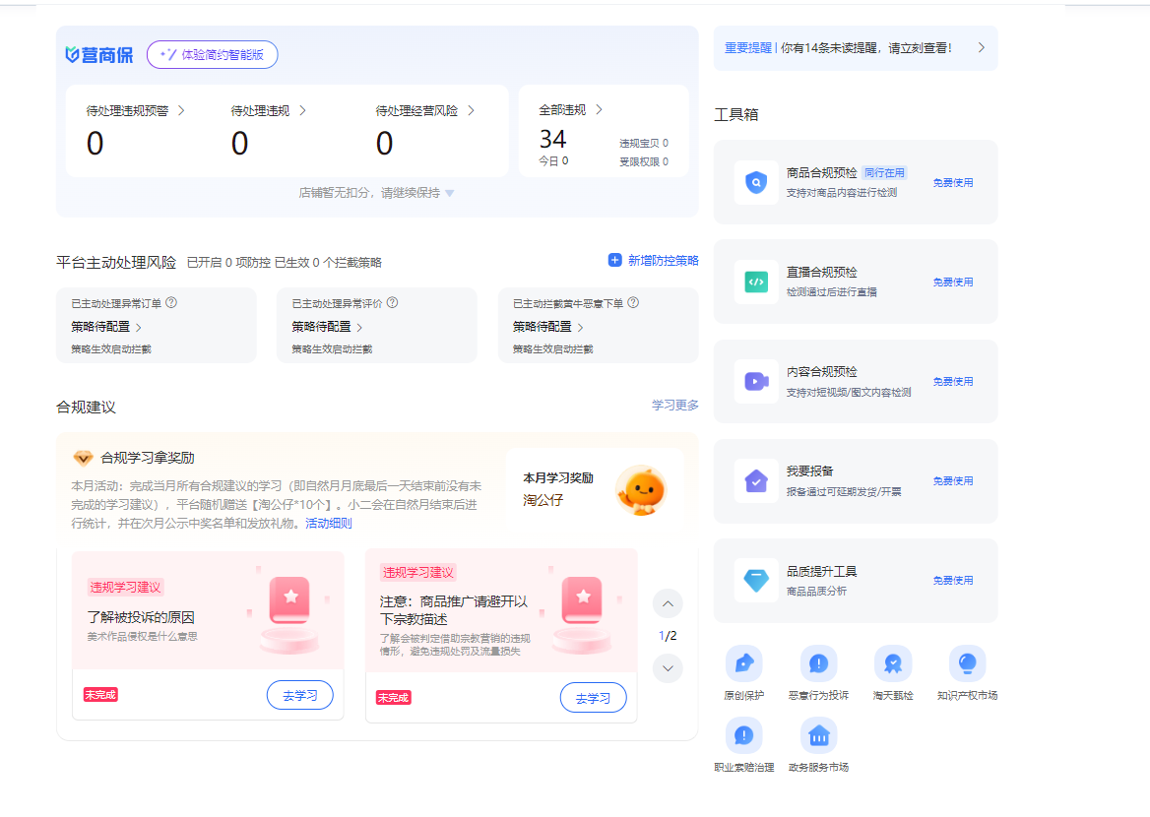Screen dimensions: 1150x817
Task: Click the 政务服务市场 building icon
Action: click(x=818, y=735)
